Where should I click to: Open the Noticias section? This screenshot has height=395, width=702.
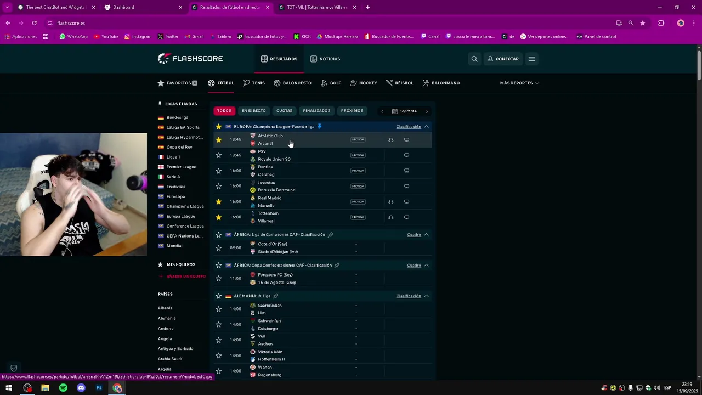(x=325, y=59)
